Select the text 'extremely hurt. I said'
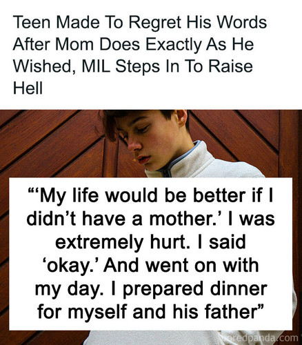This screenshot has height=345, width=302. click(x=150, y=241)
